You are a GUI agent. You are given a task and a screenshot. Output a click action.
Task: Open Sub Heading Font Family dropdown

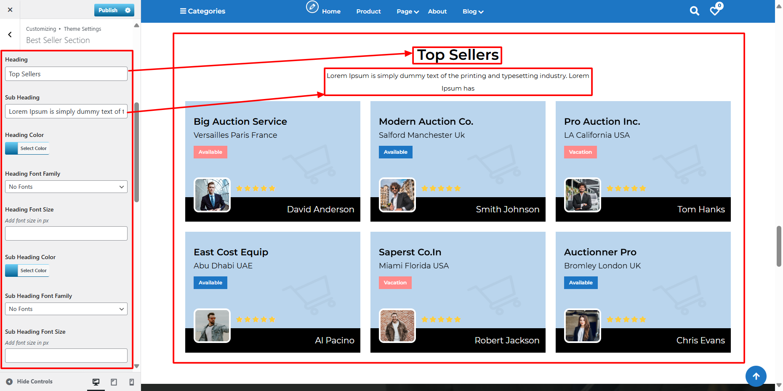pyautogui.click(x=66, y=309)
